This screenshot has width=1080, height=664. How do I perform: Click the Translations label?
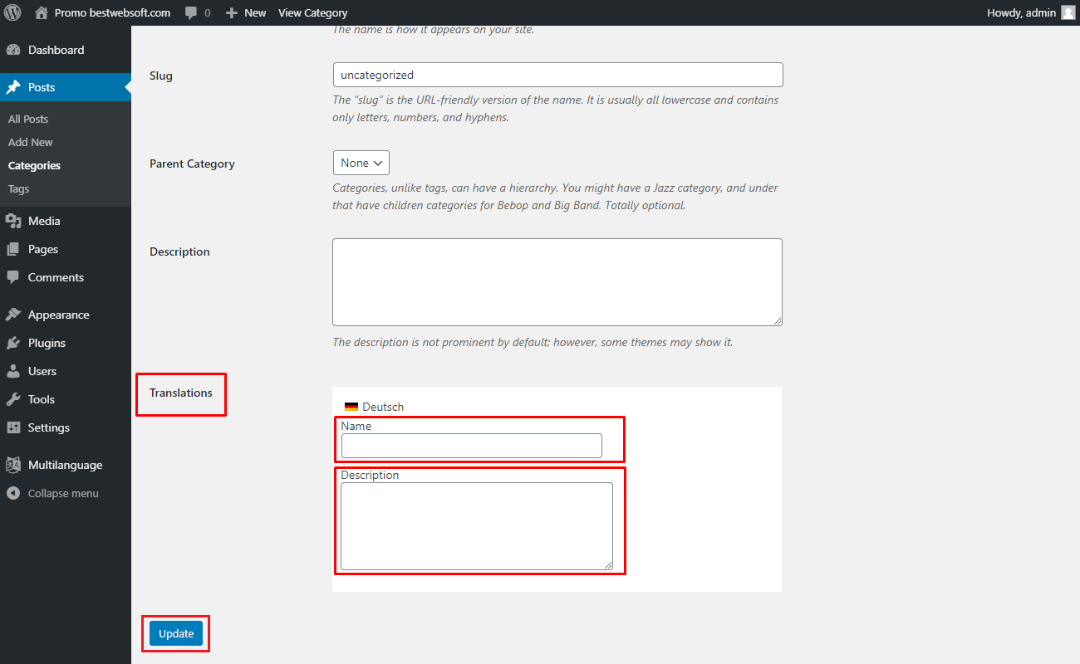(181, 393)
